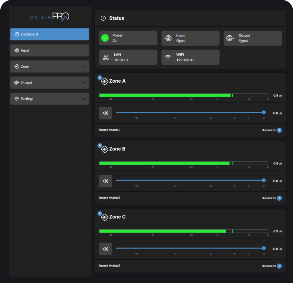Expand the Zone section in sidebar
Screen dimensions: 293x283
(85, 66)
